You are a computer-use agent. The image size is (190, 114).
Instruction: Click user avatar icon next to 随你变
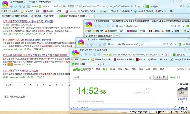[x=179, y=77]
